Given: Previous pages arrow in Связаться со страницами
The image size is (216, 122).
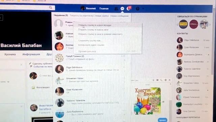Looking at the screenshot, I should pos(178,25).
